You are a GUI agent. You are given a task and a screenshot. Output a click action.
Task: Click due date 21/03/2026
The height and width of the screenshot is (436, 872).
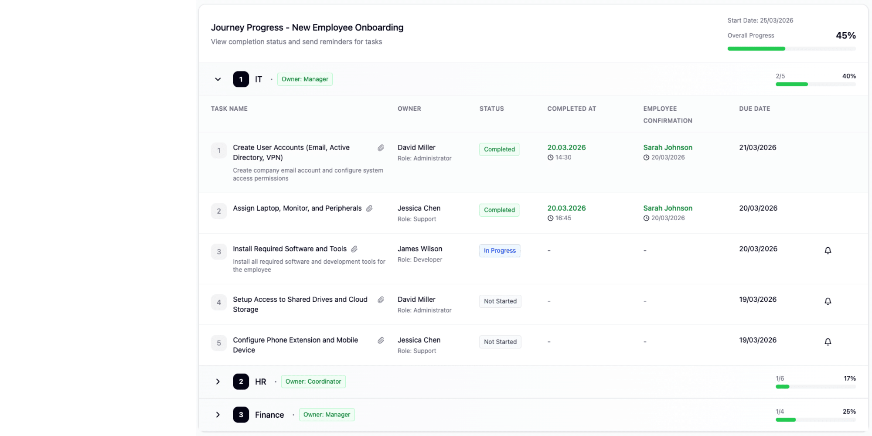click(x=758, y=148)
